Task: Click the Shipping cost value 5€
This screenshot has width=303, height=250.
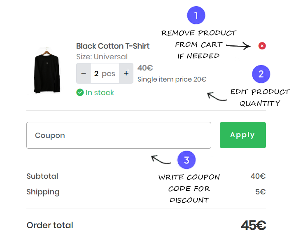Action: pos(260,192)
